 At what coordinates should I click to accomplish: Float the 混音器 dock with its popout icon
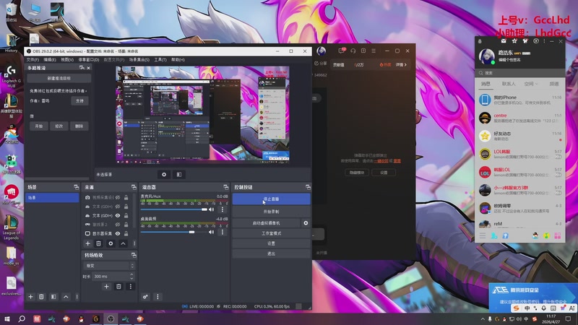(225, 187)
